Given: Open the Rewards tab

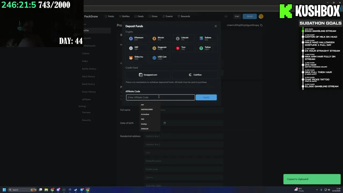Looking at the screenshot, I should click(x=184, y=16).
